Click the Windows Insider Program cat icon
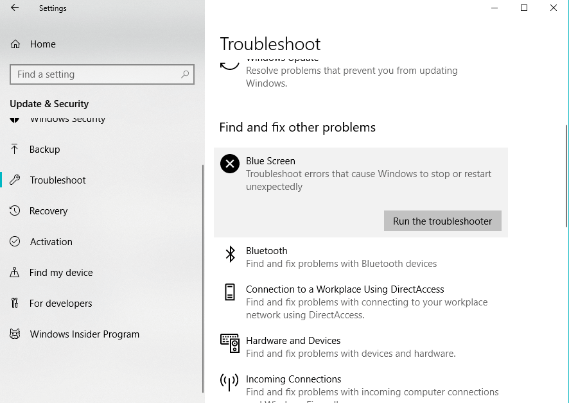 [15, 334]
